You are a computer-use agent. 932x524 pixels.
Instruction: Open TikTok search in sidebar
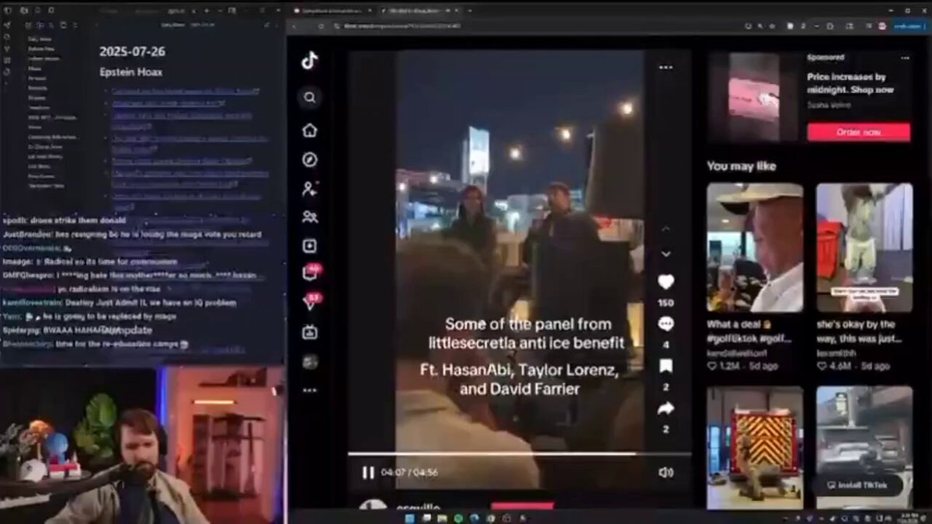click(x=310, y=98)
